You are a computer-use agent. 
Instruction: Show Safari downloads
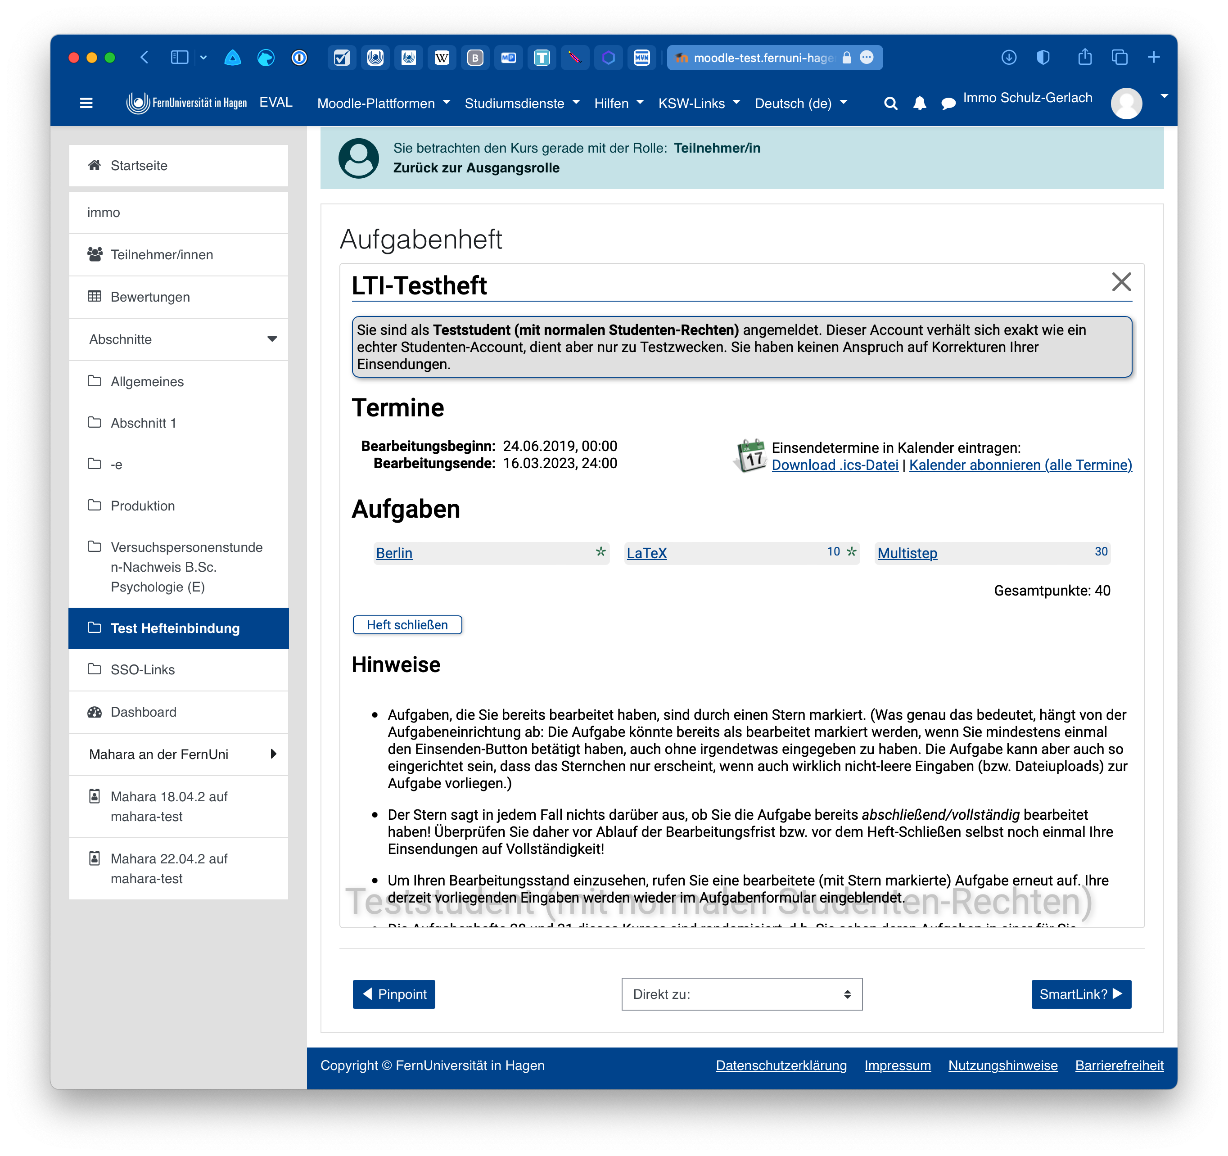coord(1009,58)
